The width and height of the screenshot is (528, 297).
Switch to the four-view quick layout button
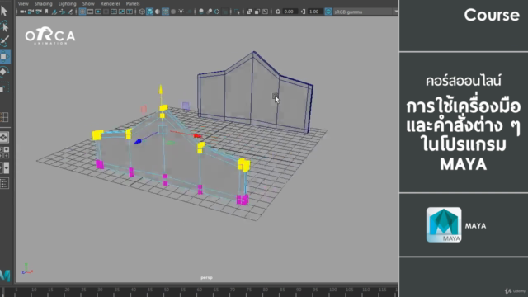tap(4, 117)
